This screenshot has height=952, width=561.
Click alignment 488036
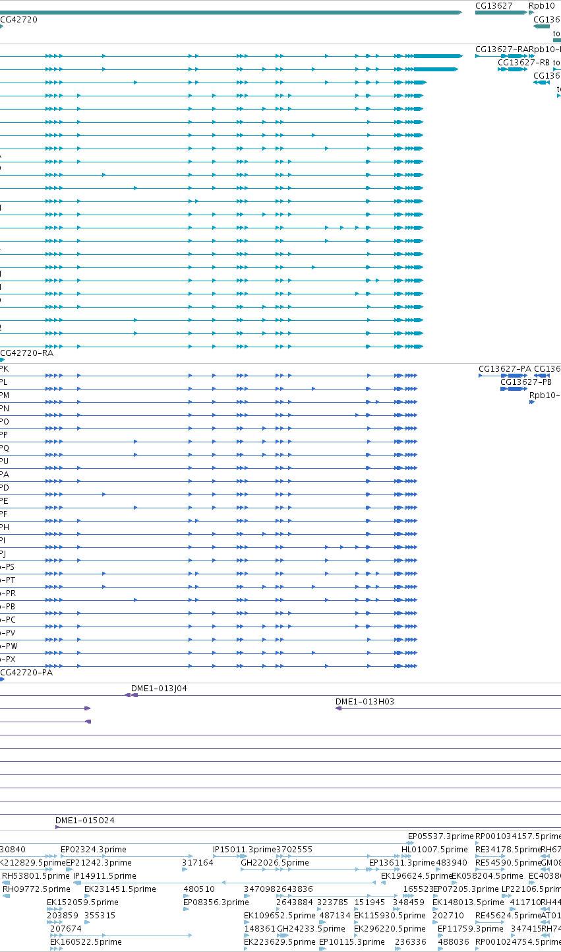[454, 942]
